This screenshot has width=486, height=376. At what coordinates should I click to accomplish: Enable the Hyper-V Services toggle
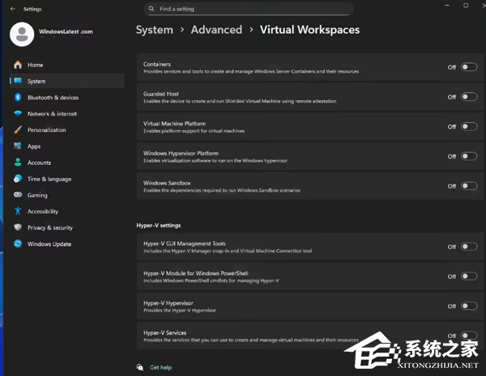point(469,336)
